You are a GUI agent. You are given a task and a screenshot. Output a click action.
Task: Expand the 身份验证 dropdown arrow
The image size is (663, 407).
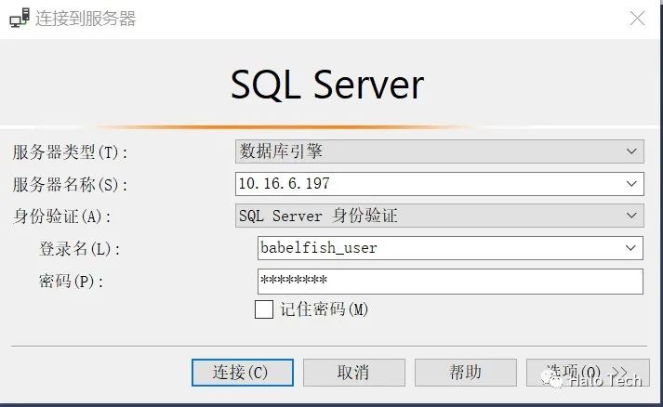coord(631,216)
